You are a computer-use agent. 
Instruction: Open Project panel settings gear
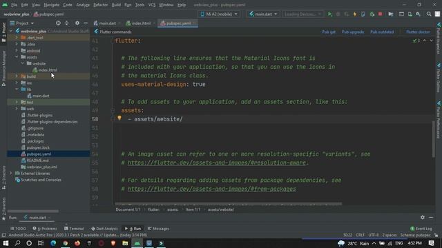pos(77,23)
